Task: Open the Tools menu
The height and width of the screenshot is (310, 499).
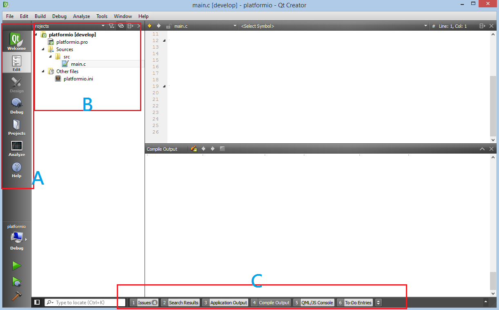Action: click(102, 16)
